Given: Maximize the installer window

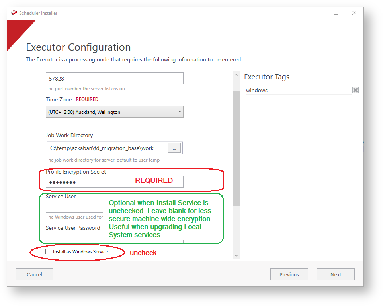Looking at the screenshot, I should (336, 13).
